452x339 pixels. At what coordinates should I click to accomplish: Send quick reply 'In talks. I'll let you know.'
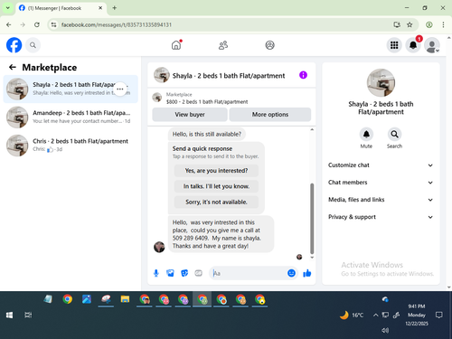point(216,186)
